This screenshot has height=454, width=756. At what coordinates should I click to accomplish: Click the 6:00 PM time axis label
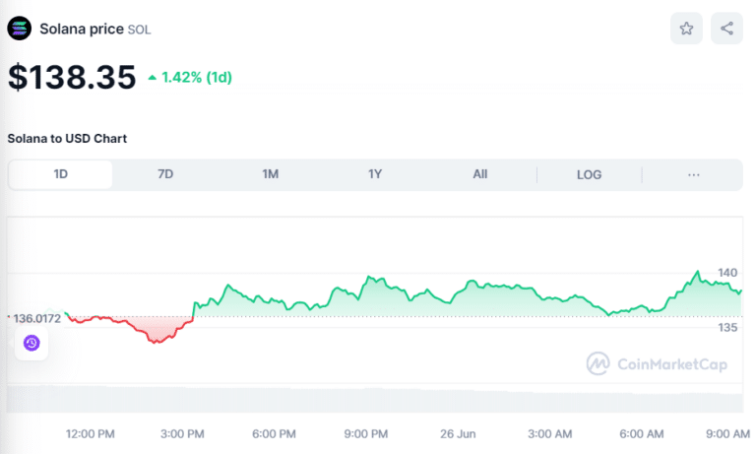point(274,434)
